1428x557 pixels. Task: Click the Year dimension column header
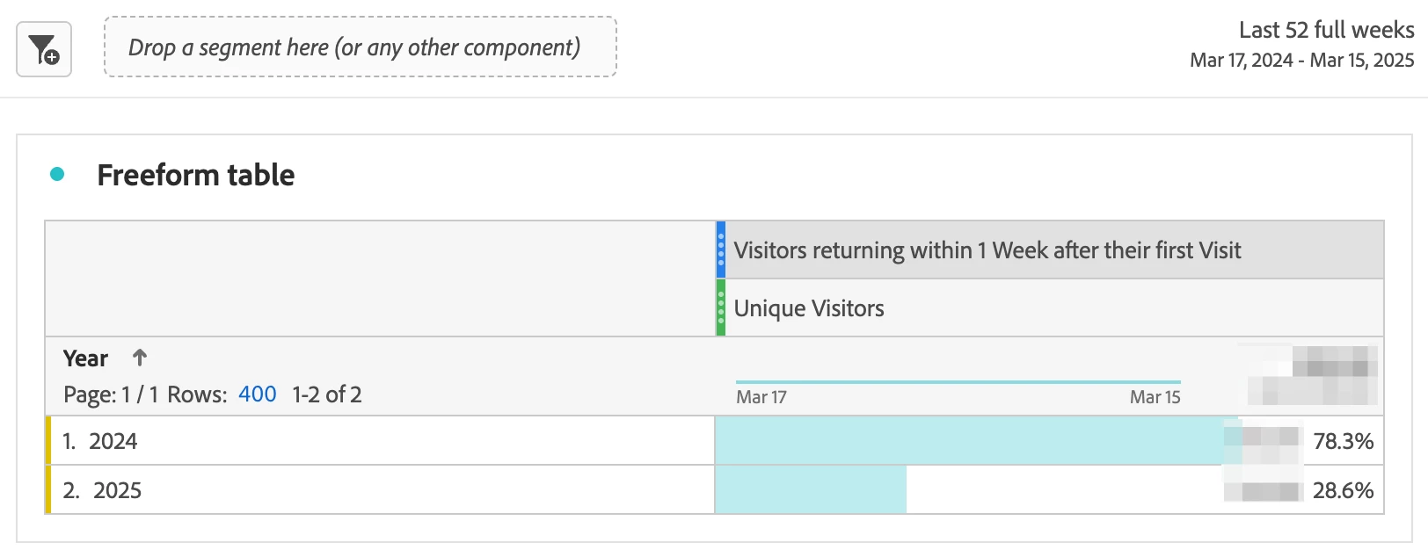coord(85,358)
